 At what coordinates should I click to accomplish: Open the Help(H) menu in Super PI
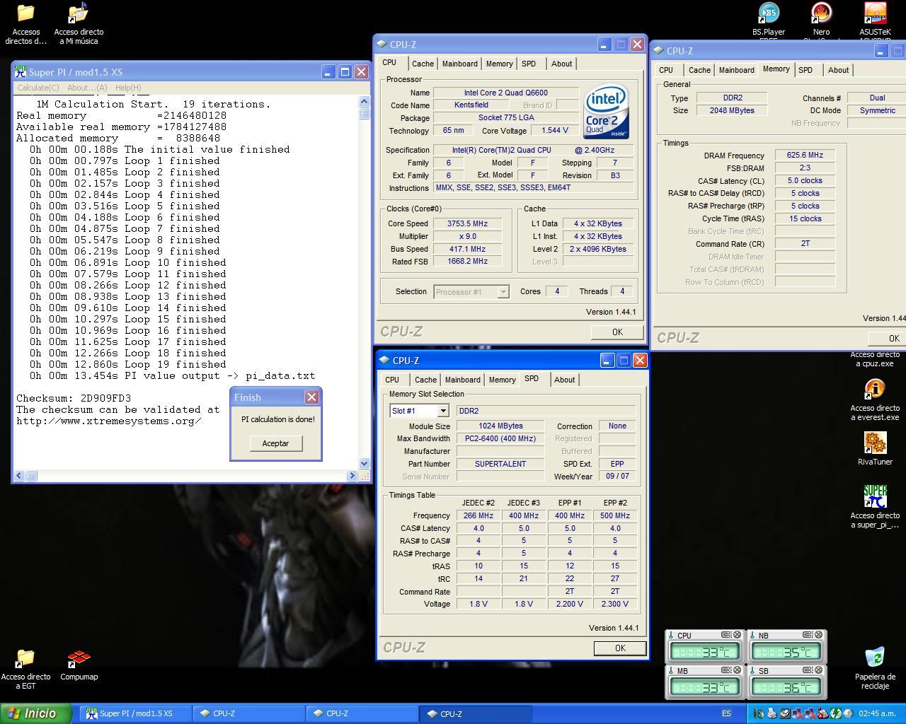(x=128, y=88)
